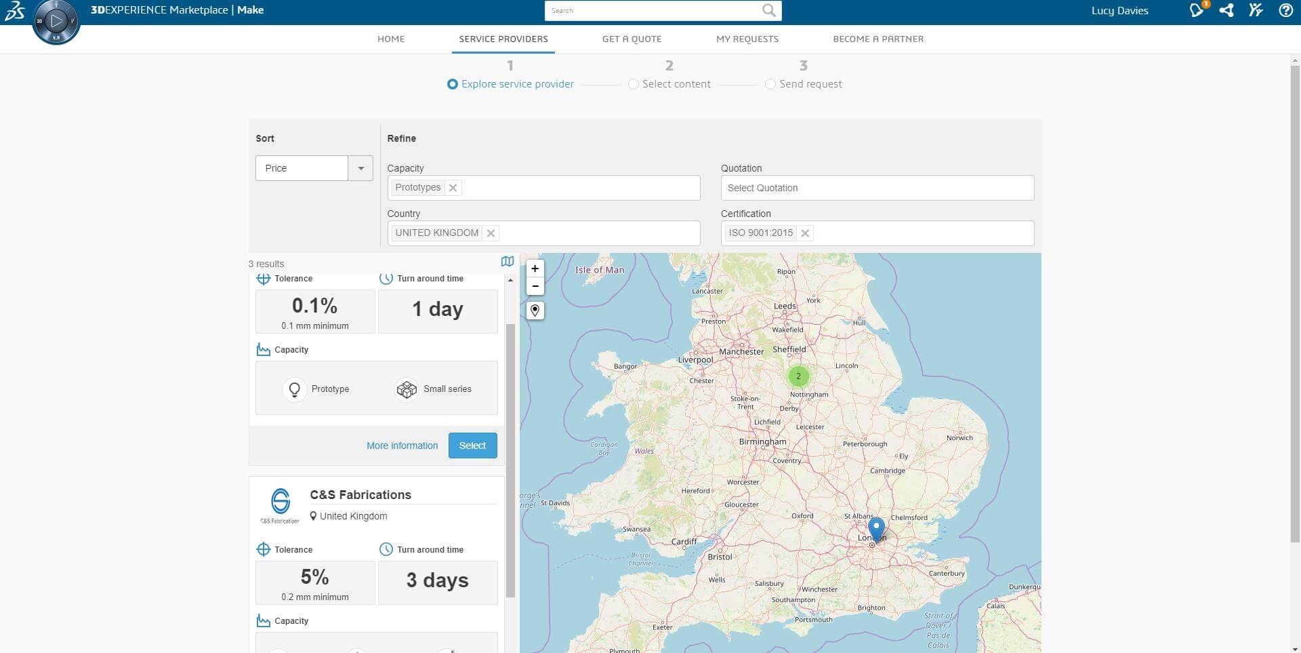Select the Send request step
This screenshot has height=653, width=1301.
pyautogui.click(x=804, y=84)
